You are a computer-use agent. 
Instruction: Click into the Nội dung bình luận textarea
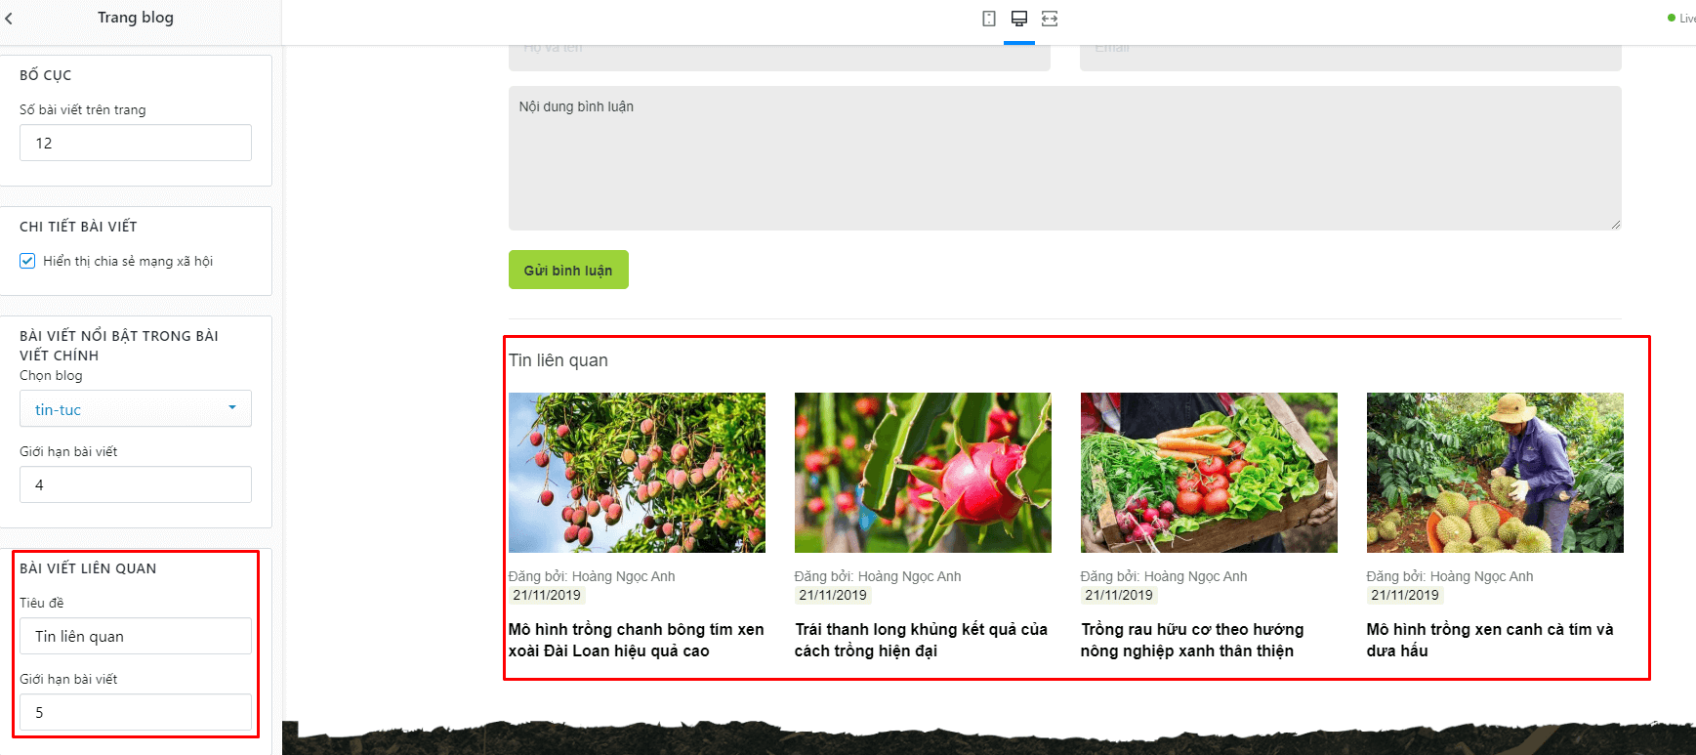(1064, 158)
